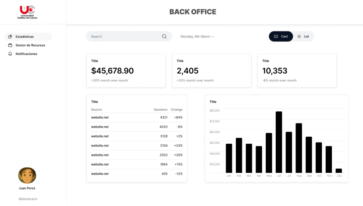Screen dimensions: 363x206
Task: Click the Universidad Católica de Cuenca logo
Action: [x=27, y=12]
